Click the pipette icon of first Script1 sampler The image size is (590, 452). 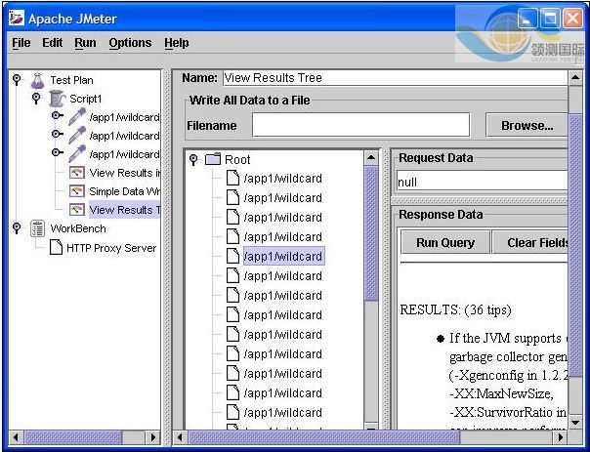(77, 117)
